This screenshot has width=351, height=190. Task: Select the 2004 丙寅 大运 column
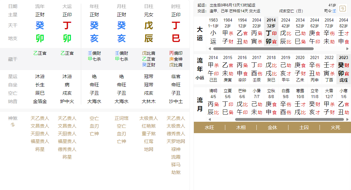click(256, 32)
